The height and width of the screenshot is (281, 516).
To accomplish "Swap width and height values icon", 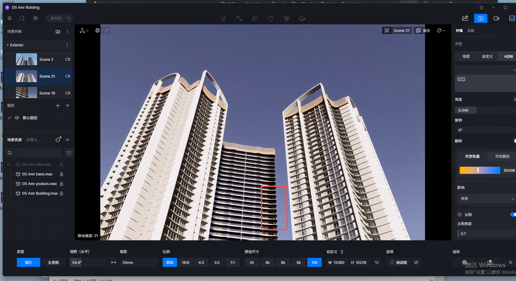I will [377, 262].
